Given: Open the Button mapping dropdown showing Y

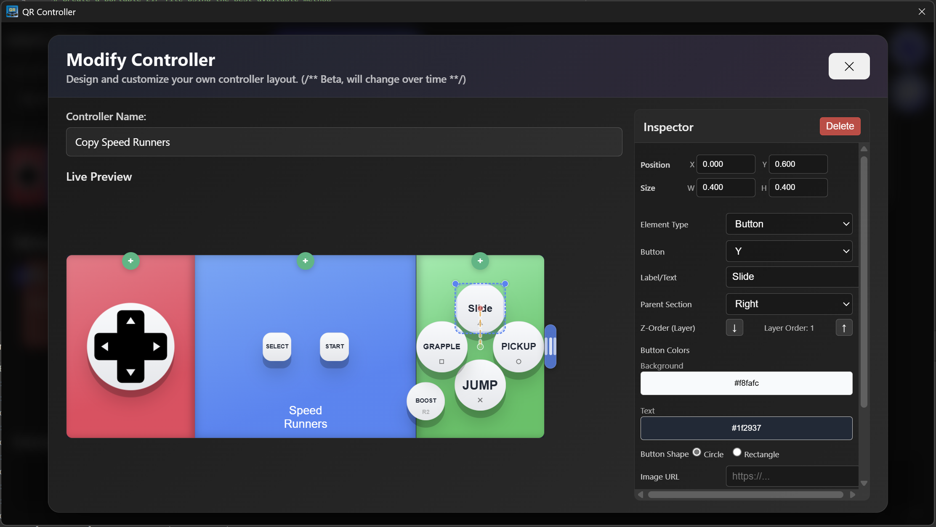Looking at the screenshot, I should [x=789, y=251].
